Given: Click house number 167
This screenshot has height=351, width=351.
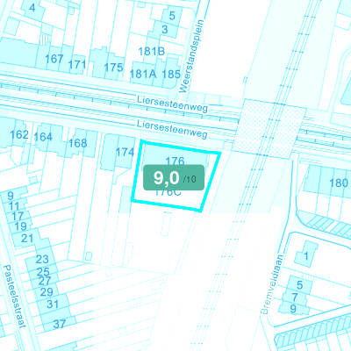Looking at the screenshot, I should 54,59.
